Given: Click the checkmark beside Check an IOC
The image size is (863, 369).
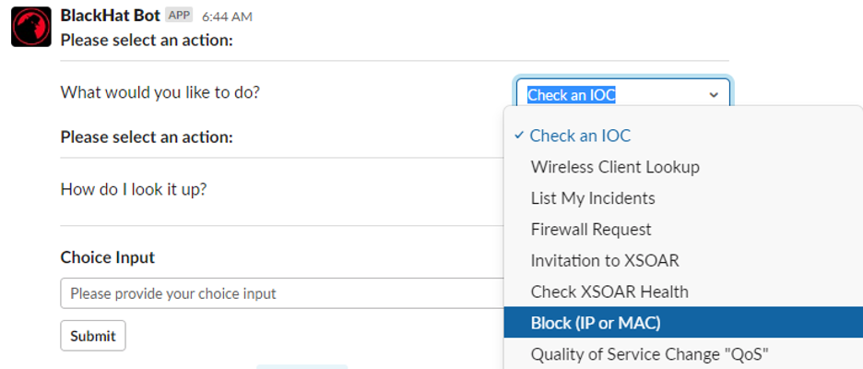Looking at the screenshot, I should (x=518, y=135).
